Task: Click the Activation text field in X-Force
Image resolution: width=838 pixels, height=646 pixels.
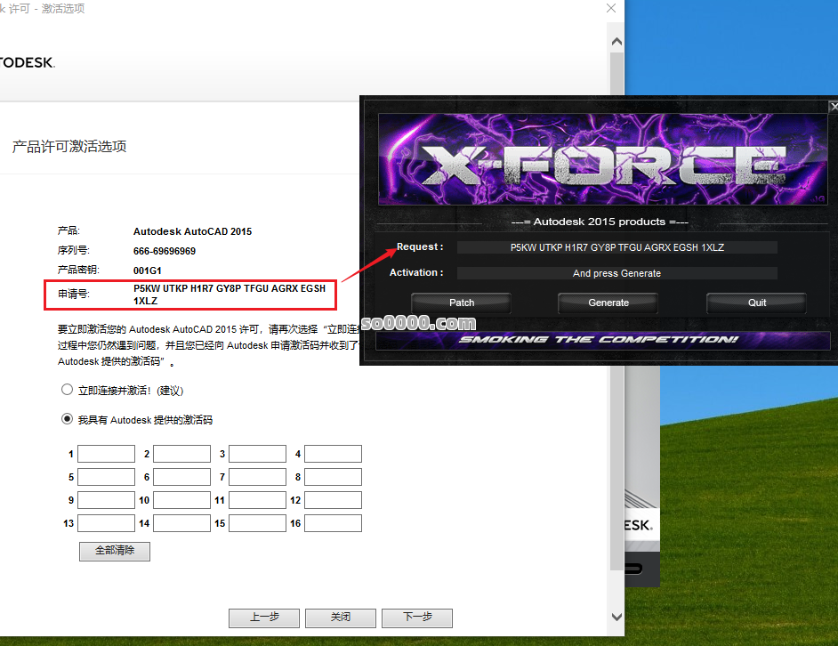Action: pyautogui.click(x=616, y=273)
